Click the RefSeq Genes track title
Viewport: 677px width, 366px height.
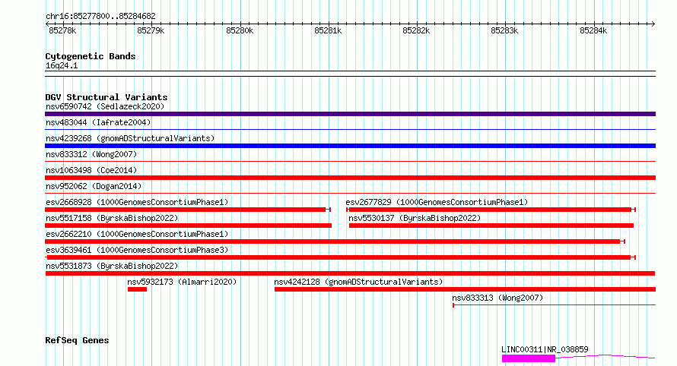77,340
